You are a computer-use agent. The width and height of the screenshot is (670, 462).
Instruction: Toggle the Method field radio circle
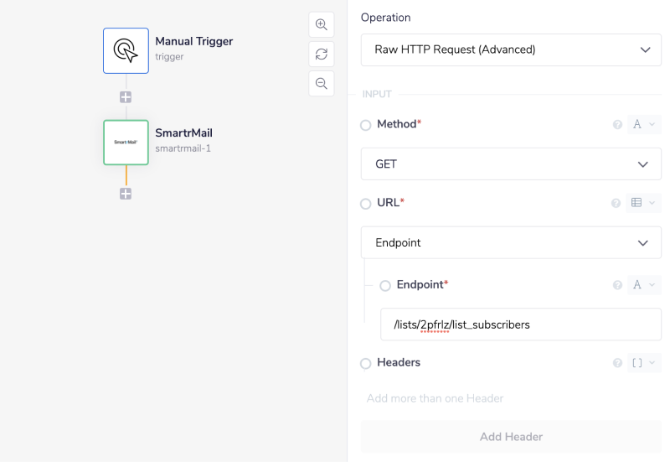point(366,125)
